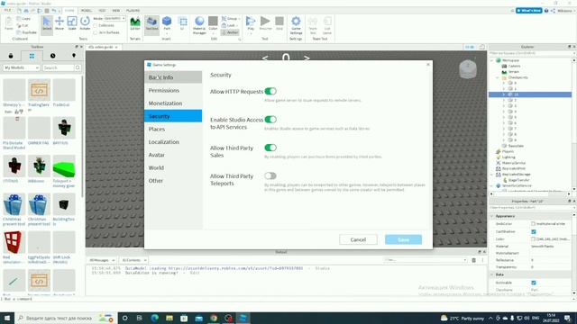Open the Toolbox Inventory tab

pyautogui.click(x=32, y=56)
